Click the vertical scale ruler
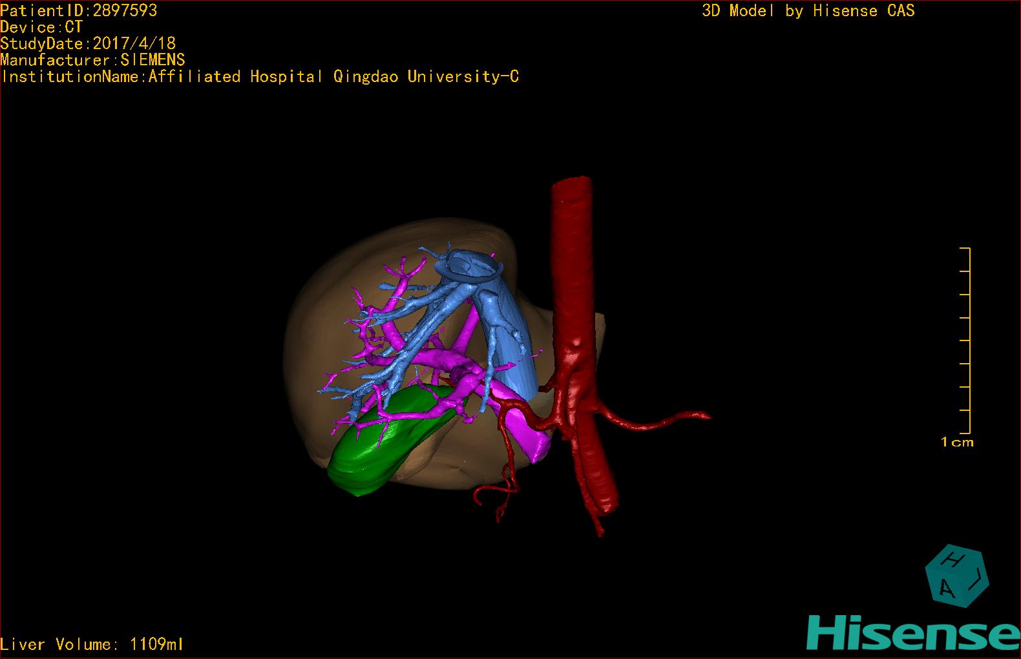Screen dimensions: 1021x659 click(x=965, y=340)
